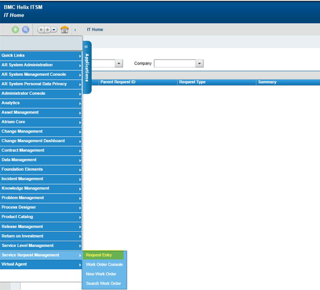Screen dimensions: 320x290
Task: Open Foundation Elements menu
Action: pos(41,169)
